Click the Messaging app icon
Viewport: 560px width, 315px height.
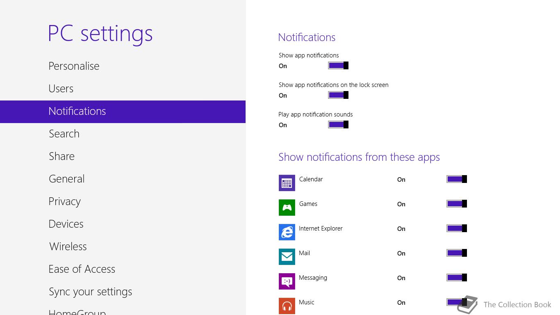coord(287,281)
